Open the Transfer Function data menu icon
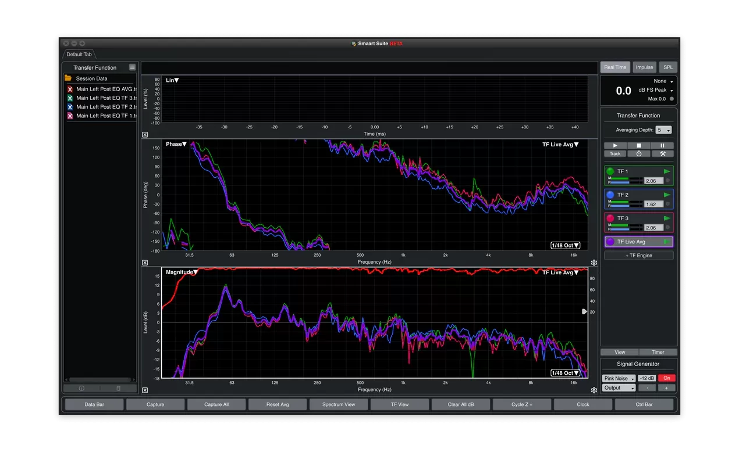The image size is (739, 456). [133, 67]
